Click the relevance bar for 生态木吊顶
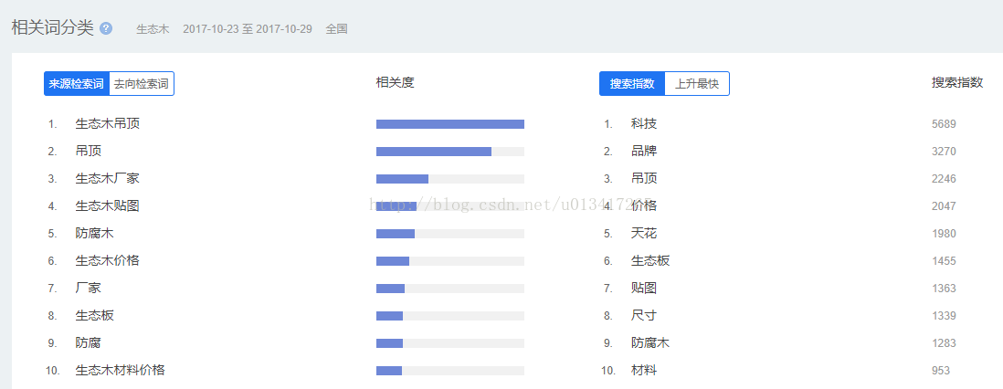 point(449,124)
